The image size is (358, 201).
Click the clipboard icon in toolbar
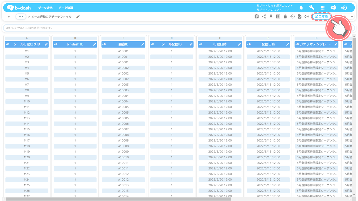click(x=257, y=17)
